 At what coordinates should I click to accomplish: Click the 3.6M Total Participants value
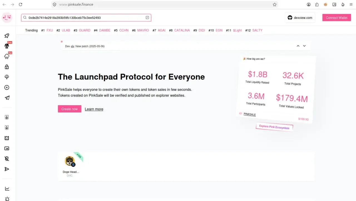pyautogui.click(x=256, y=96)
